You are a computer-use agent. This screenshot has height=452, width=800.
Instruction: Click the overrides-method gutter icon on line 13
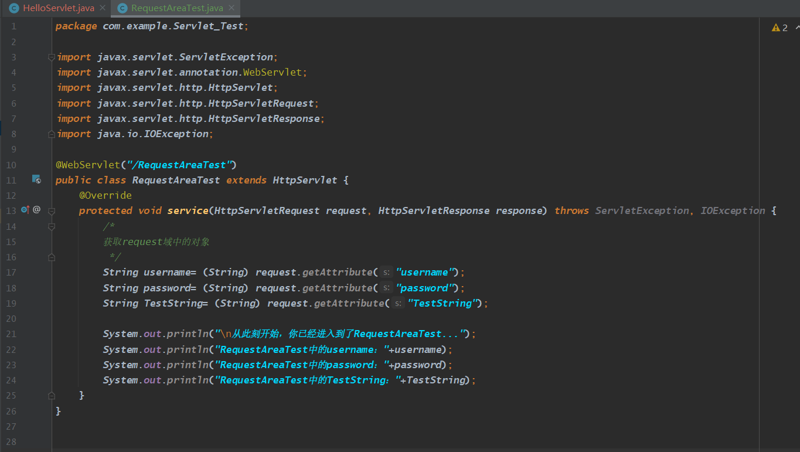click(x=25, y=210)
